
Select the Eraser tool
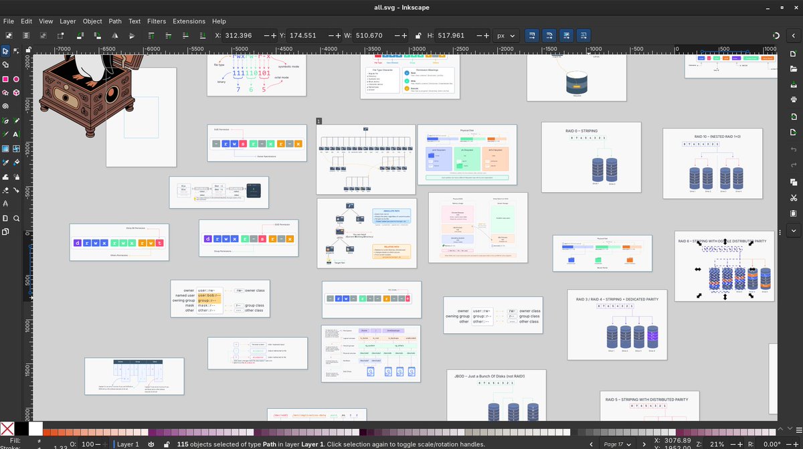5,190
